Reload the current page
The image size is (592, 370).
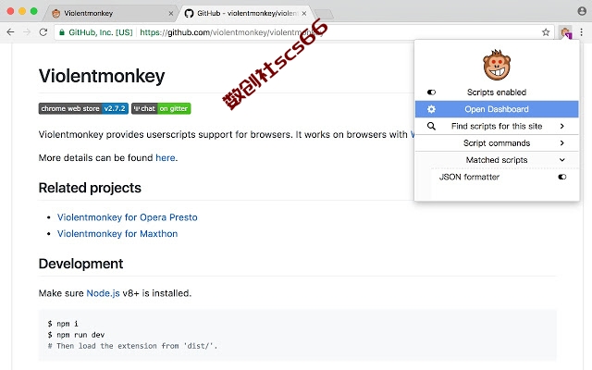click(43, 32)
